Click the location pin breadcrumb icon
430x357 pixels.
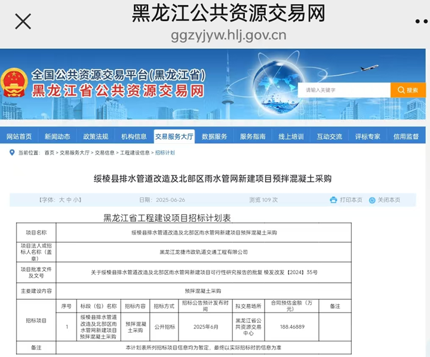12,152
